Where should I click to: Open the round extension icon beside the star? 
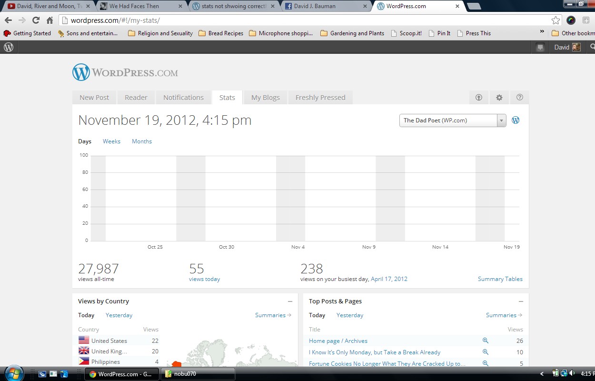pyautogui.click(x=571, y=20)
